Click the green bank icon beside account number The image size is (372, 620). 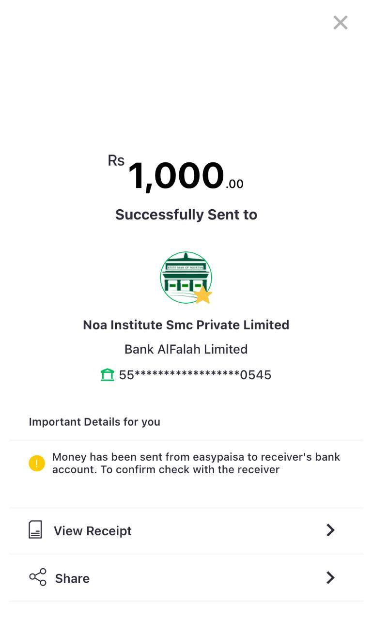pos(108,375)
